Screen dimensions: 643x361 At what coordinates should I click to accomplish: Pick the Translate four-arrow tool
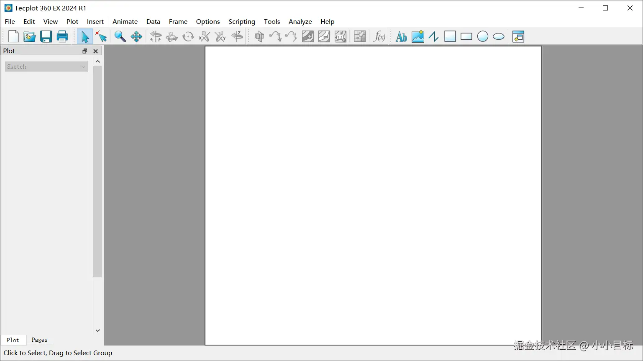pos(136,37)
